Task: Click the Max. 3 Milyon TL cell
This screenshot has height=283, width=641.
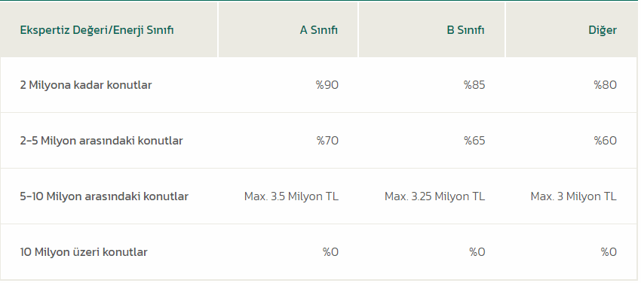Action: (x=574, y=196)
